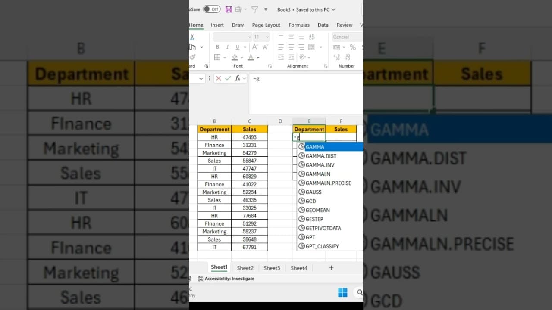
Task: Click the Decrease Decimal icon
Action: point(348,57)
